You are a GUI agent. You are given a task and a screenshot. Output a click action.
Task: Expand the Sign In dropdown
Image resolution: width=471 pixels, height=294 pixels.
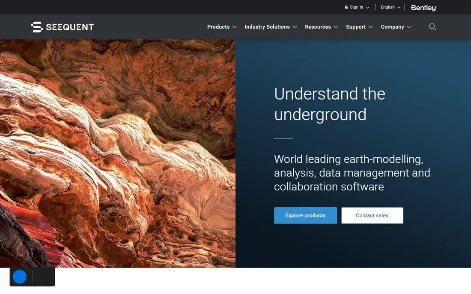[x=357, y=7]
